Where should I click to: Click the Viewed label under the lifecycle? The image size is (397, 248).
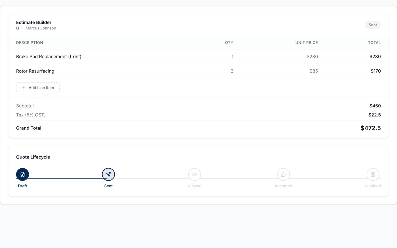click(x=195, y=186)
